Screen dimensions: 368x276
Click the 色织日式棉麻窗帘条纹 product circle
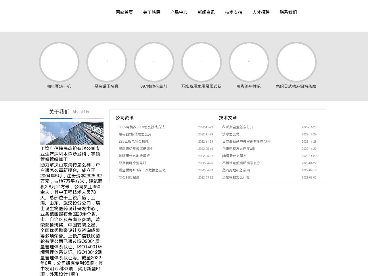click(x=296, y=62)
